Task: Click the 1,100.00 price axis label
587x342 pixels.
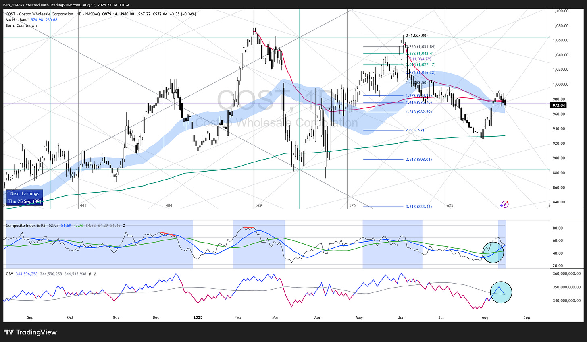Action: point(560,11)
